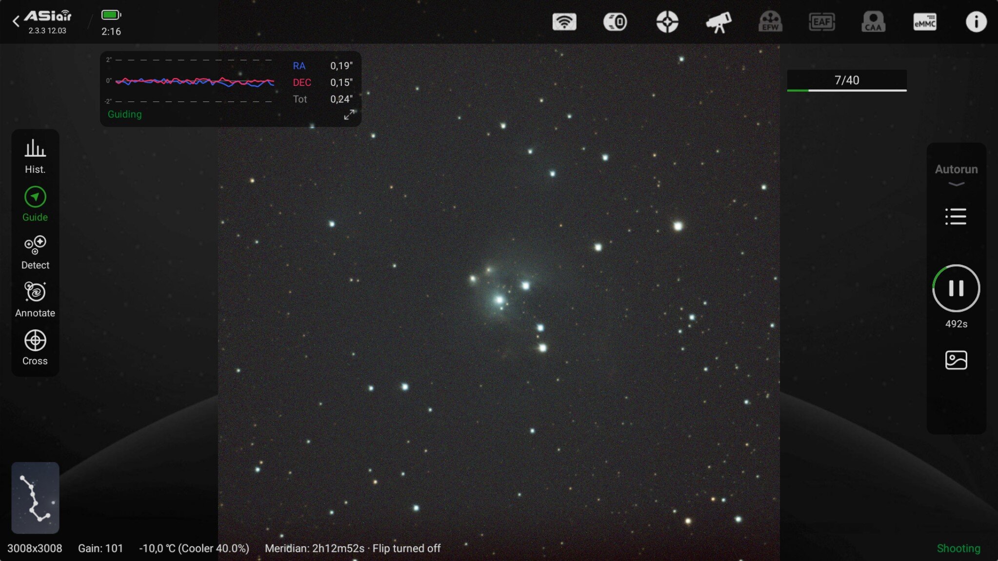The width and height of the screenshot is (998, 561).
Task: Open telescope mount settings icon
Action: click(719, 22)
